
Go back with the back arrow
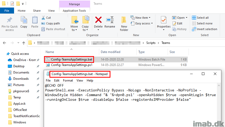(4, 43)
